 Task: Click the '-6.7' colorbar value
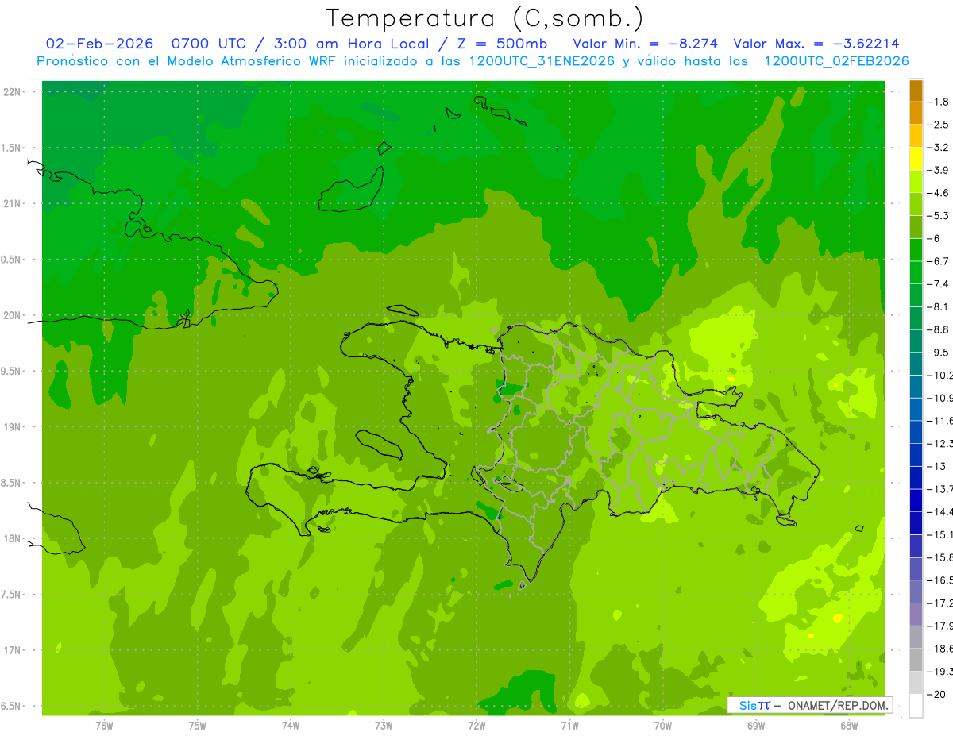937,261
